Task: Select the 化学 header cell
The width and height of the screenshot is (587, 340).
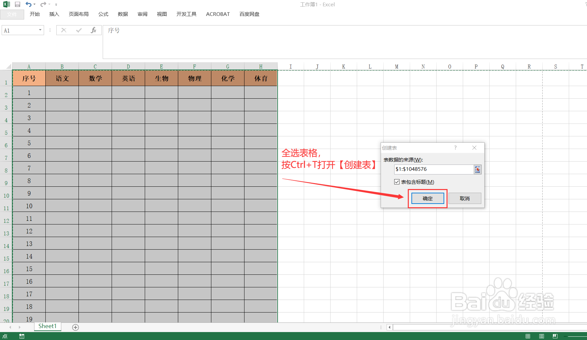Action: point(228,78)
